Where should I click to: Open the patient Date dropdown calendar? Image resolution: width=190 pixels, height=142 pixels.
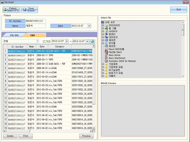(89, 26)
